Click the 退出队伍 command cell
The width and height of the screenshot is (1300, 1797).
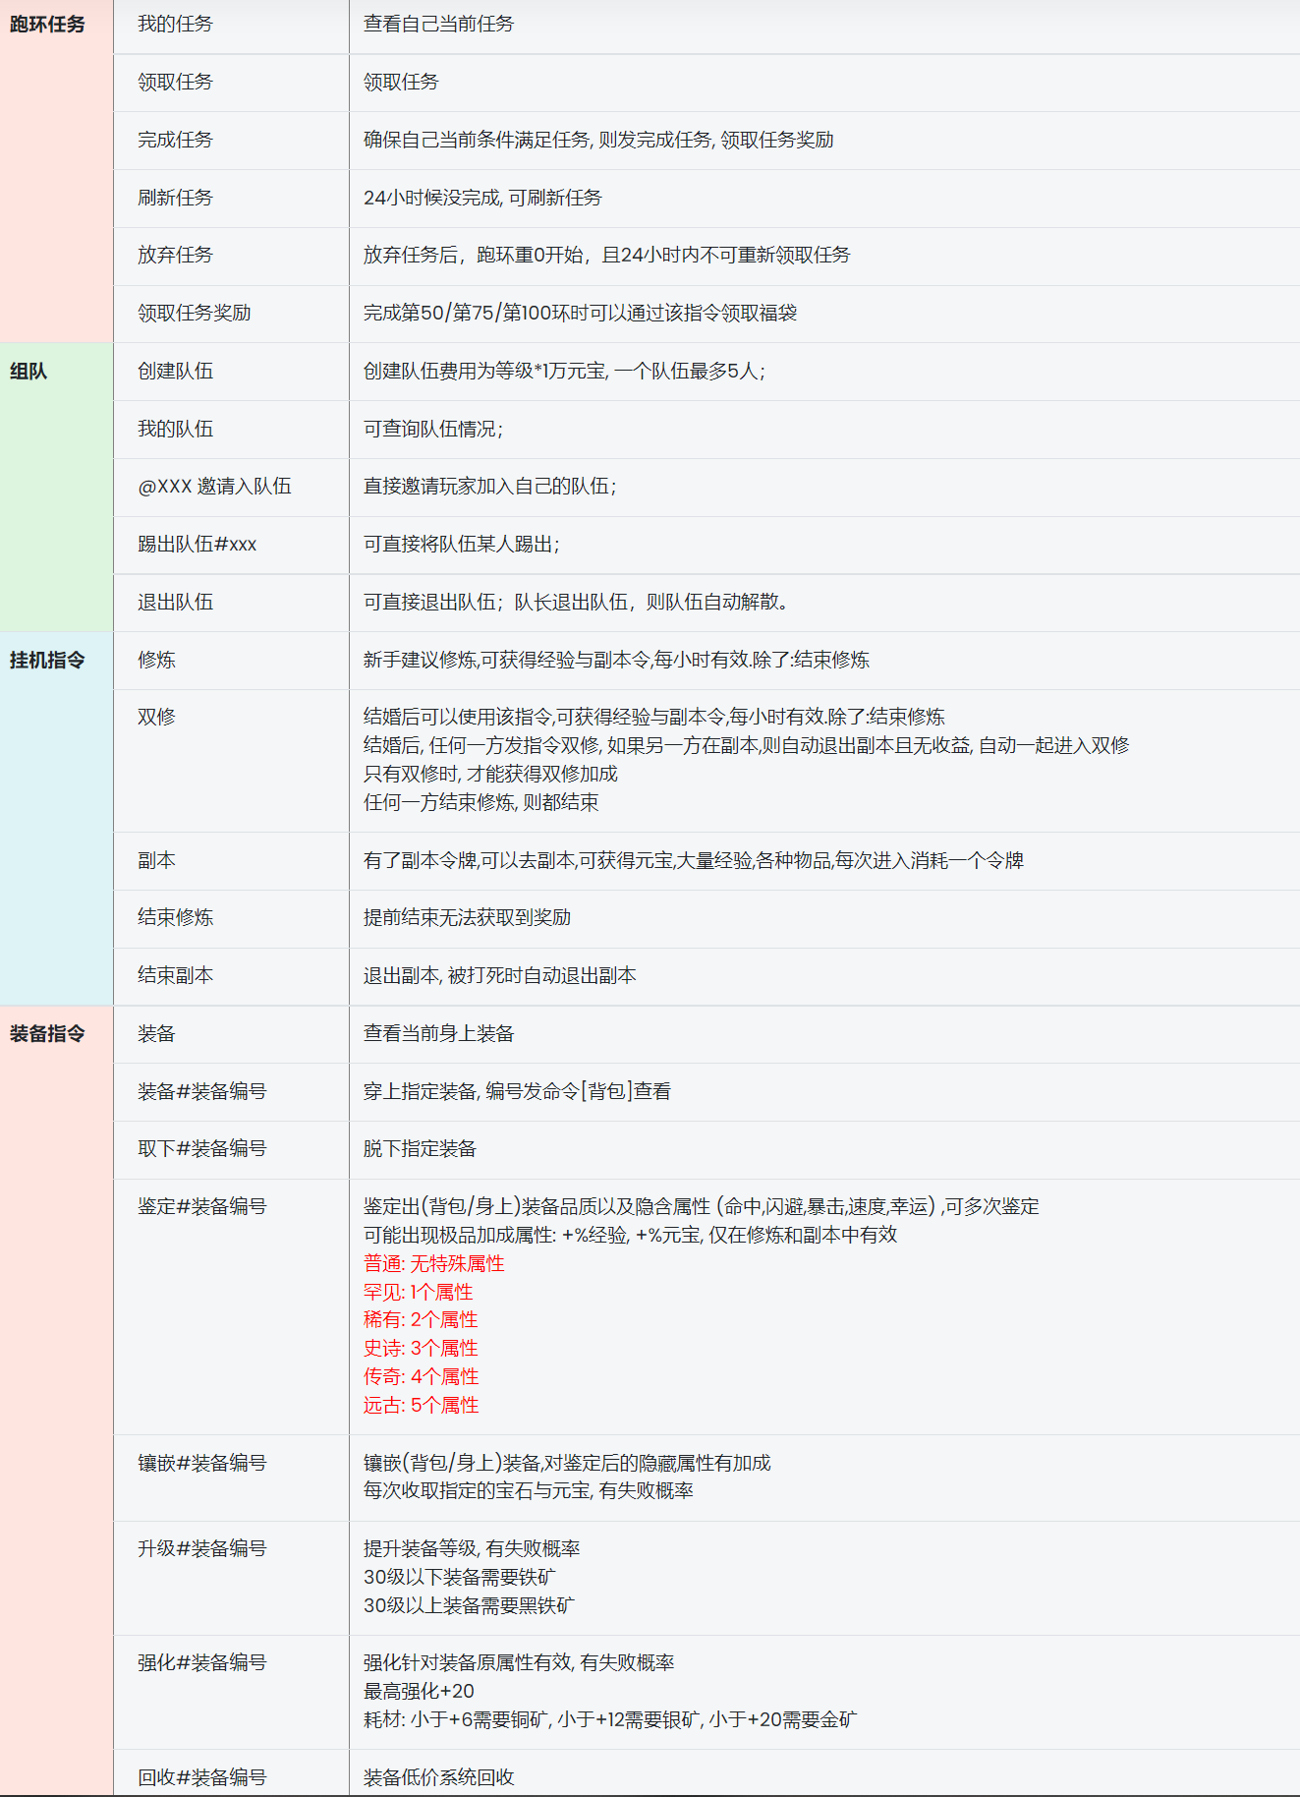(x=231, y=603)
